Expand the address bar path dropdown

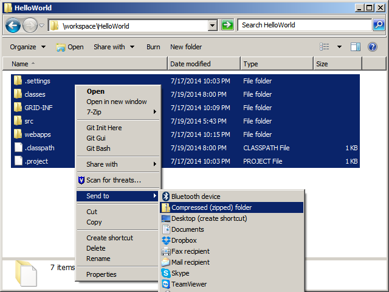(x=212, y=26)
